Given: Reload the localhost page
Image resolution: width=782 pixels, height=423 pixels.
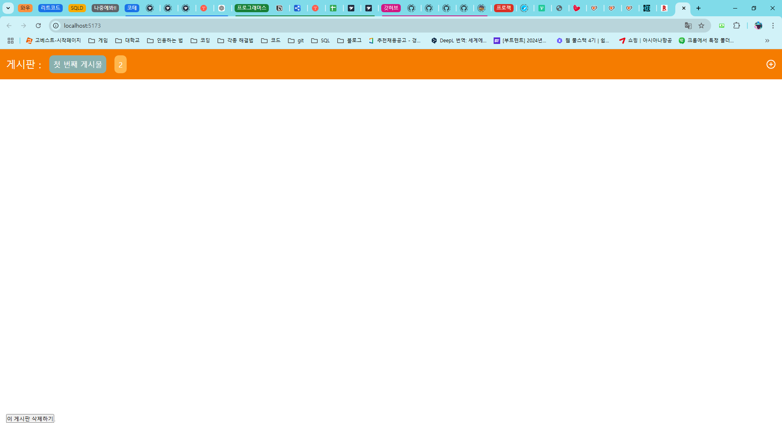Looking at the screenshot, I should tap(38, 26).
